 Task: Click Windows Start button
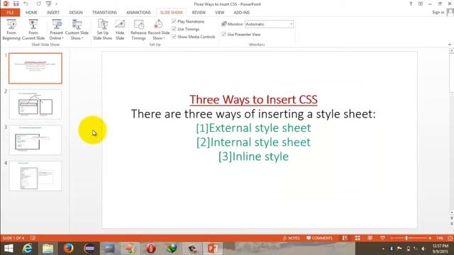click(9, 249)
